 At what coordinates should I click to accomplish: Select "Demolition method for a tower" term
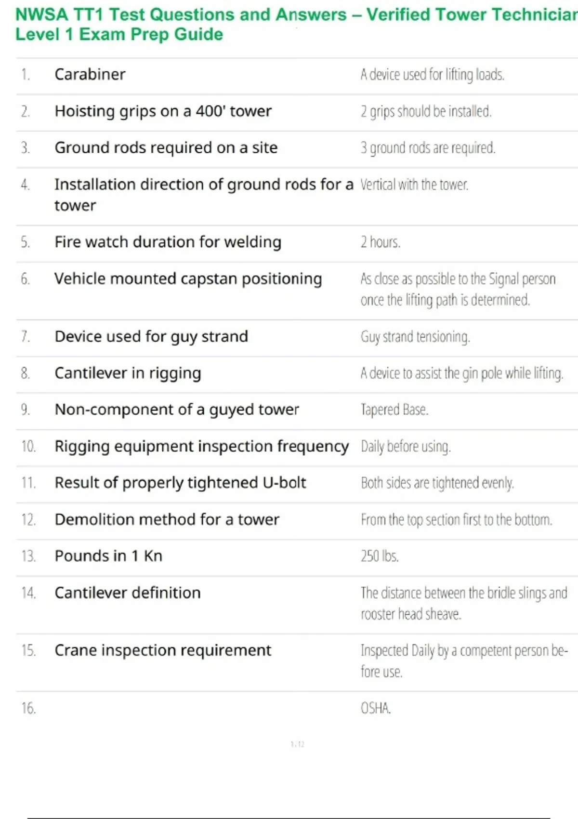167,519
